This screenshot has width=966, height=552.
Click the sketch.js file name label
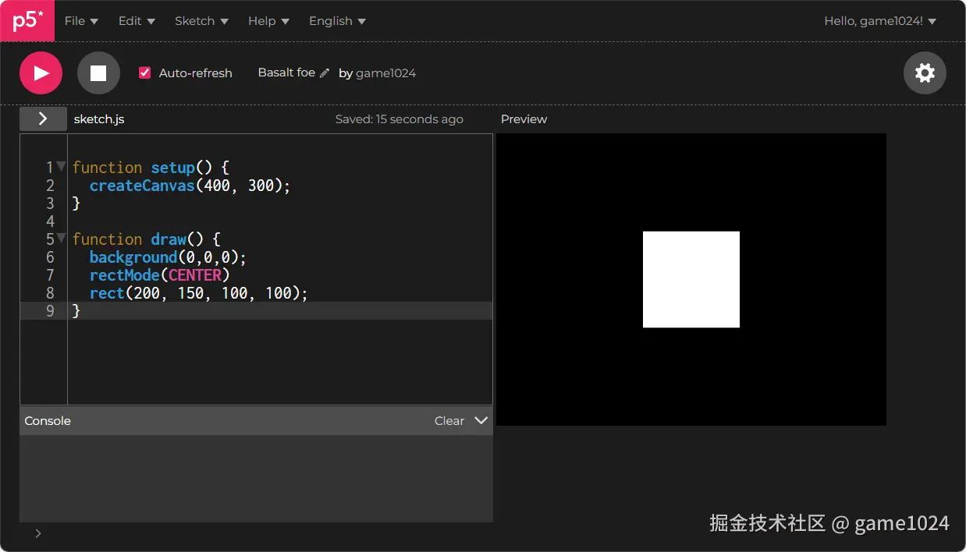coord(99,119)
